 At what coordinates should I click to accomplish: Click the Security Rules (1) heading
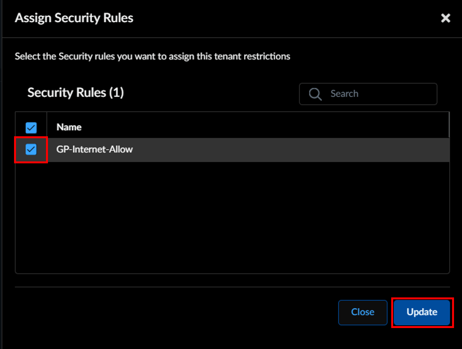[75, 92]
